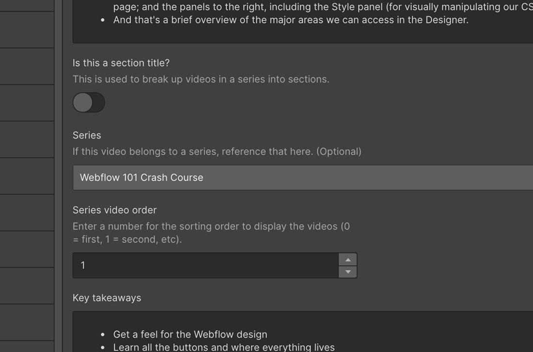Click the 'Series' field label
This screenshot has height=352, width=533.
point(87,135)
